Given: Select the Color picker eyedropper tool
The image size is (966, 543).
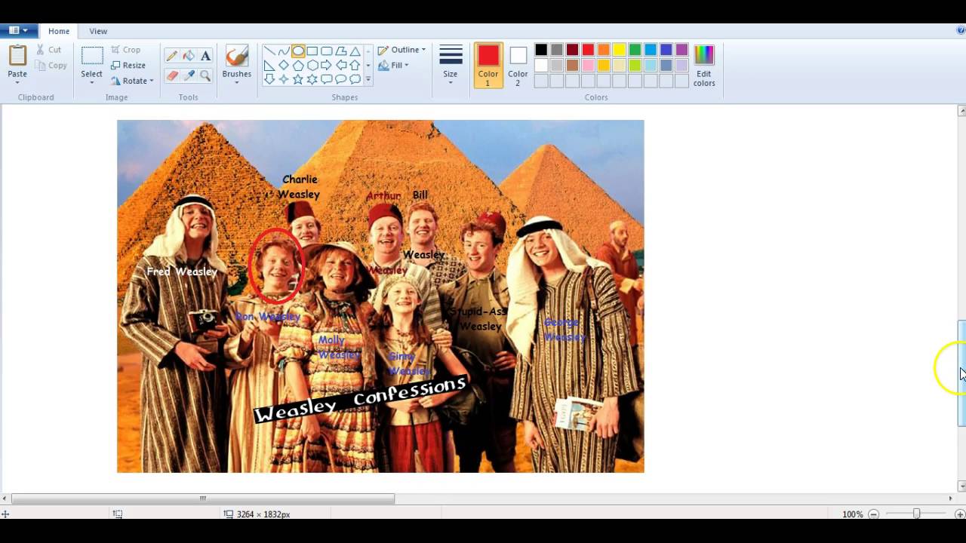Looking at the screenshot, I should (189, 75).
